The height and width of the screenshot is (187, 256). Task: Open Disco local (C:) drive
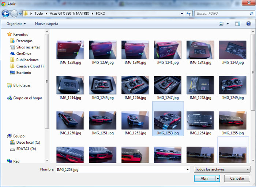(28, 142)
